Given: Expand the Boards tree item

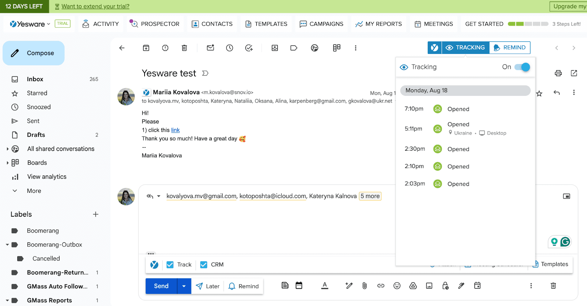Looking at the screenshot, I should (x=7, y=163).
